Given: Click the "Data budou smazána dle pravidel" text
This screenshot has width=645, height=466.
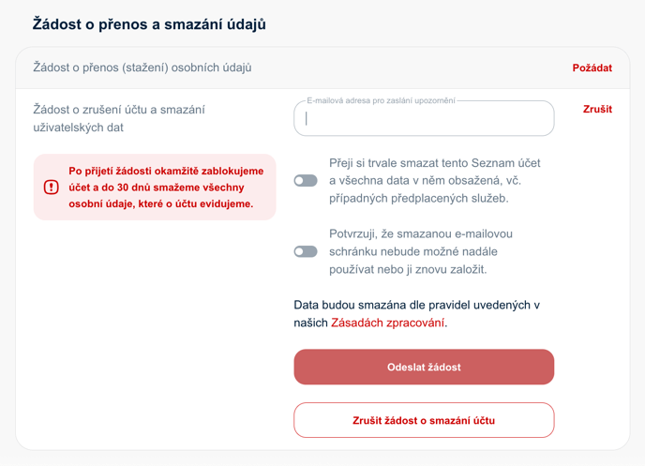Looking at the screenshot, I should 416,305.
